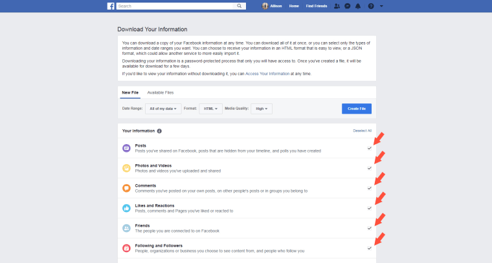This screenshot has height=263, width=492.
Task: Open the Date Range dropdown
Action: tap(163, 109)
